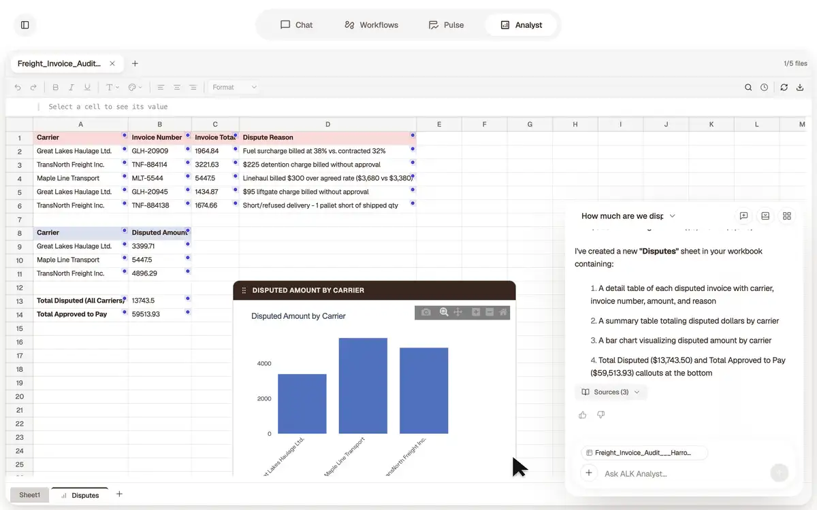Click the Freight_Invoice_Audit attachment chip
817x510 pixels.
[x=644, y=453]
